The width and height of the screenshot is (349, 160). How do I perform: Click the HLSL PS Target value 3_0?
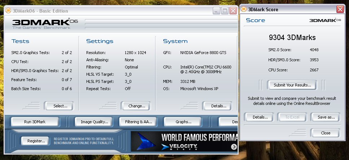pyautogui.click(x=128, y=81)
